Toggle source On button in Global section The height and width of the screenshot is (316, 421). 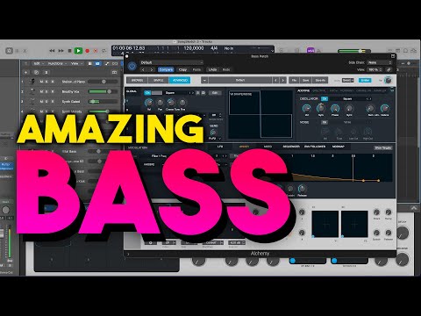(x=147, y=93)
